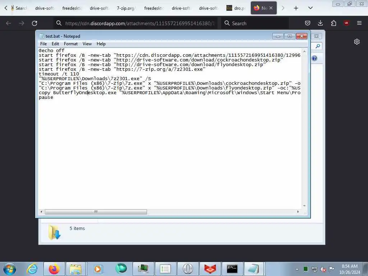Click Notepad horizontal scrollbar right arrow
Screen dimensions: 368x276
tap(298, 212)
